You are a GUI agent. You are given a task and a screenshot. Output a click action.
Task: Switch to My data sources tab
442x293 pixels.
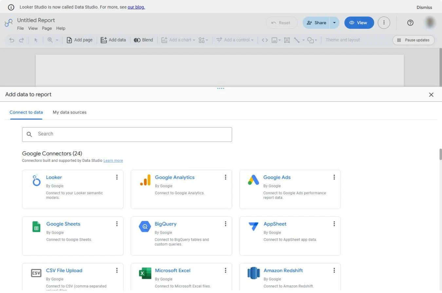[x=70, y=112]
